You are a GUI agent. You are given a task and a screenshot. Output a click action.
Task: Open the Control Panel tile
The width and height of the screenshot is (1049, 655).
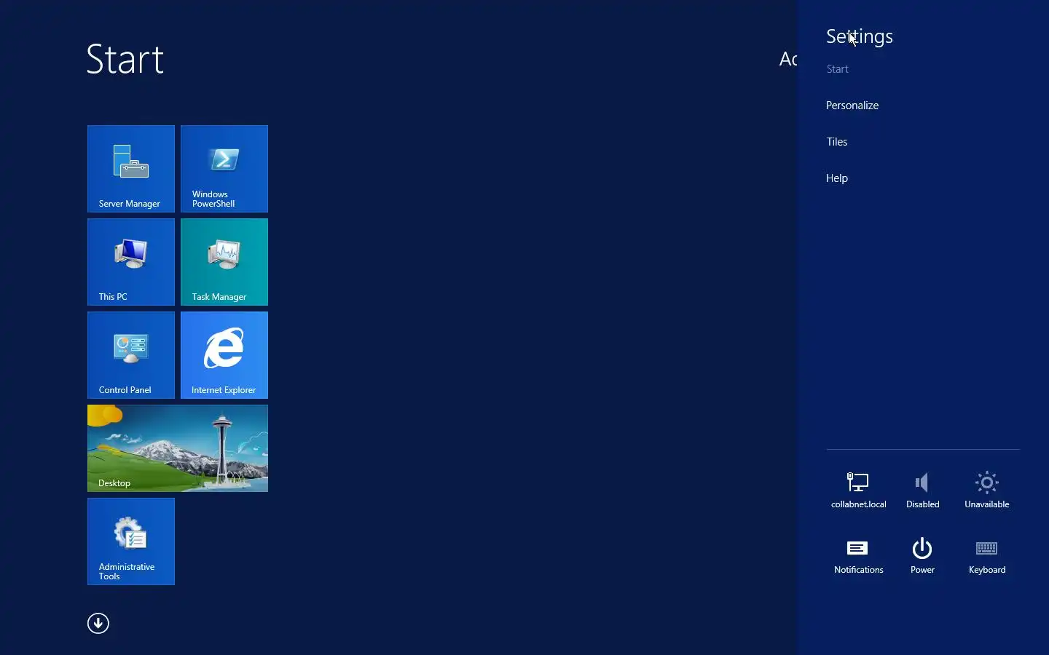click(131, 355)
